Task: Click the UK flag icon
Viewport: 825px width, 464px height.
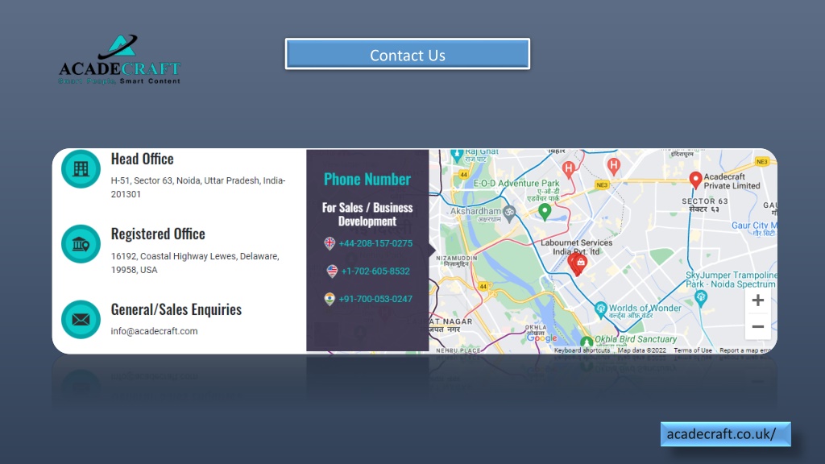Action: tap(330, 243)
